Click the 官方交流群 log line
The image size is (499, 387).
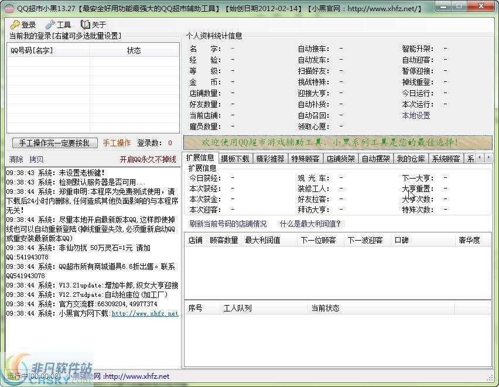[82, 304]
